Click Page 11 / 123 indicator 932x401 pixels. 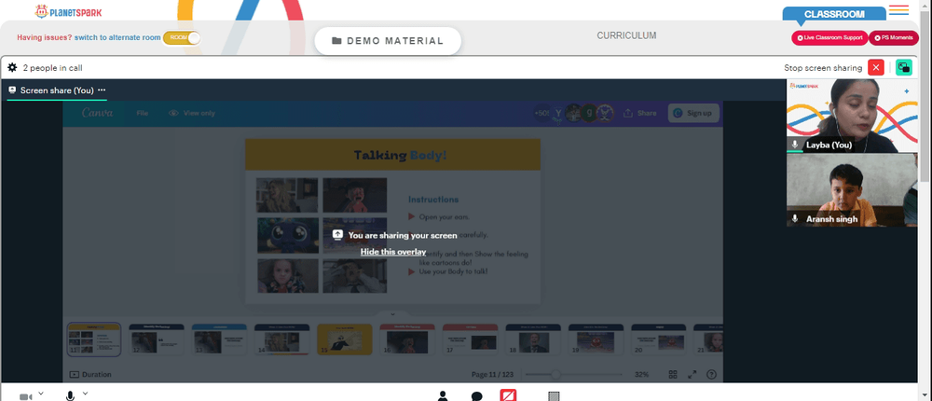[x=493, y=375]
